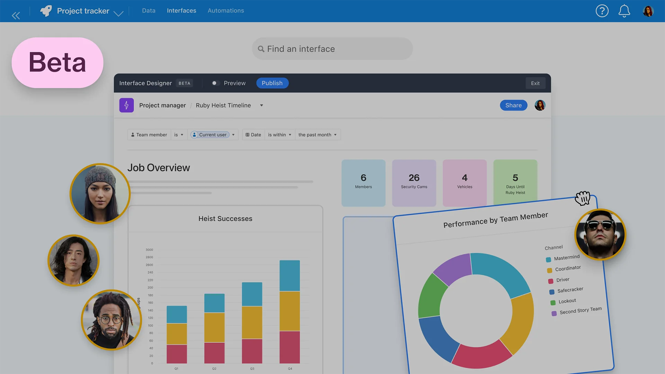665x374 pixels.
Task: Open notifications bell icon
Action: click(x=624, y=11)
